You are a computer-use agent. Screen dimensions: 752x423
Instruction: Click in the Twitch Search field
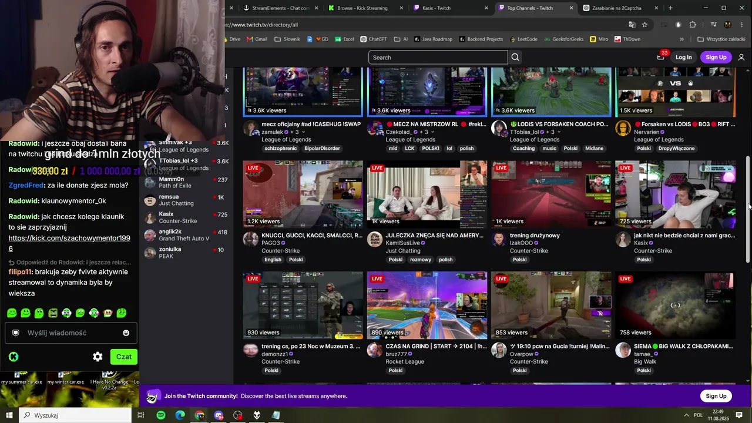pyautogui.click(x=438, y=57)
